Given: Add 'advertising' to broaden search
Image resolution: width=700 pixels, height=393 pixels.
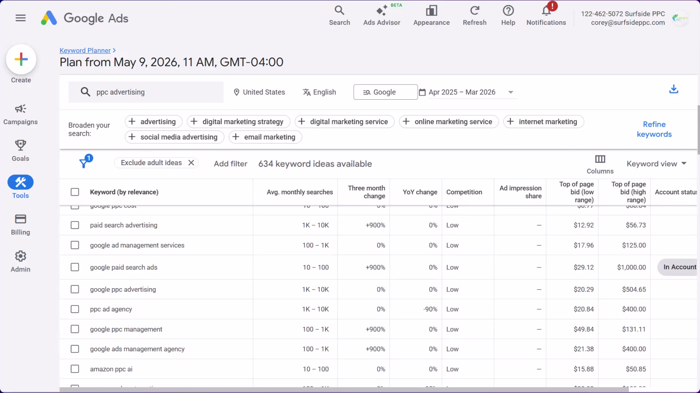Looking at the screenshot, I should [x=153, y=122].
